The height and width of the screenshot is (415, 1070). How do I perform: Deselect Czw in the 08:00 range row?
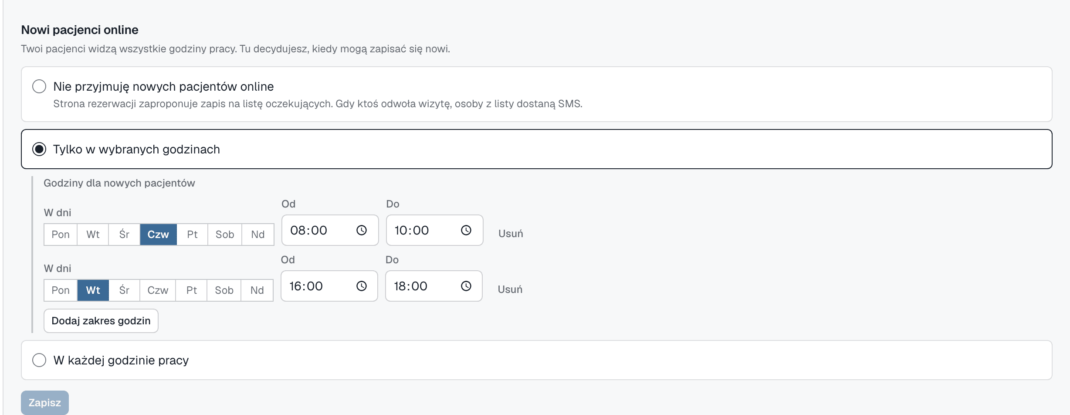point(158,235)
